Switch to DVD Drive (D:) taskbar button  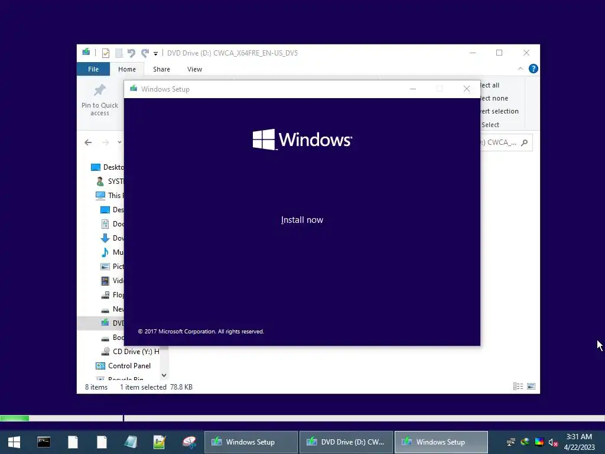point(346,442)
